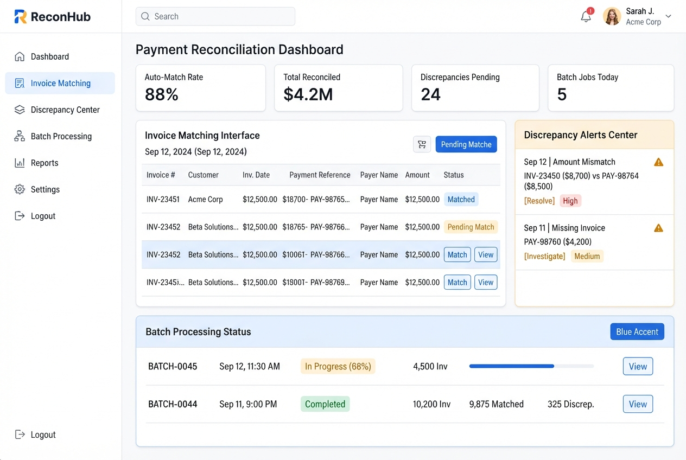Click the Inv. Date column header
Screen dimensions: 686x460
point(256,175)
